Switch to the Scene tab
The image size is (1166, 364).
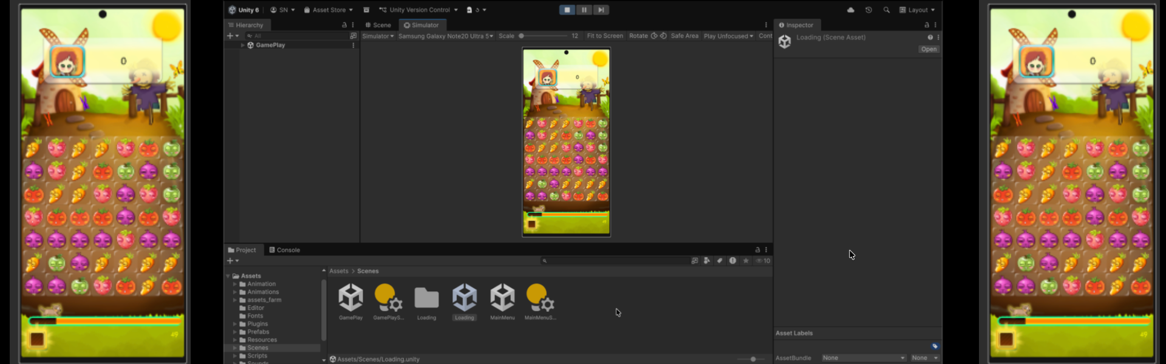[378, 25]
